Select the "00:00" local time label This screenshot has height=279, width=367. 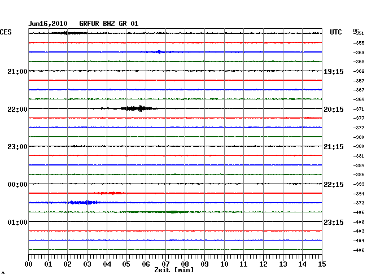click(x=18, y=185)
